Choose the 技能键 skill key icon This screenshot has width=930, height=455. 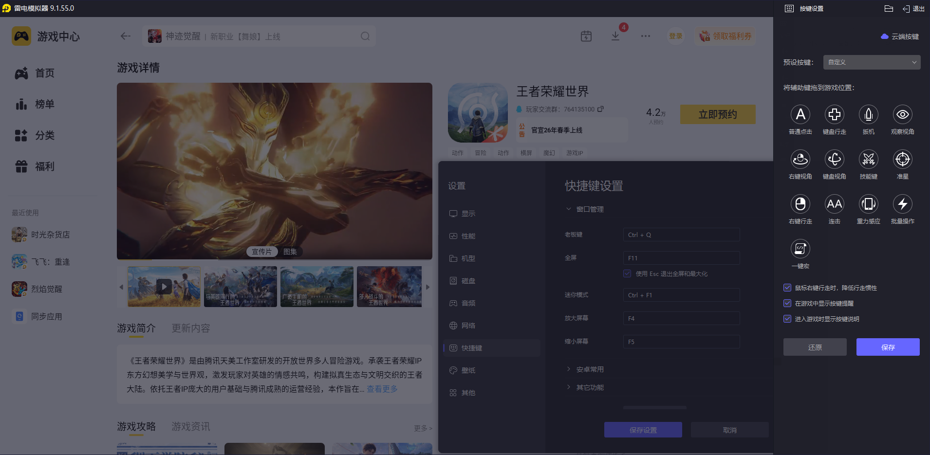[869, 159]
